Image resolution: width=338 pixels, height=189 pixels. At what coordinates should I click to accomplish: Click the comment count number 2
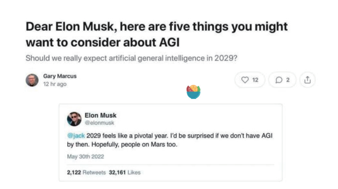pos(288,80)
